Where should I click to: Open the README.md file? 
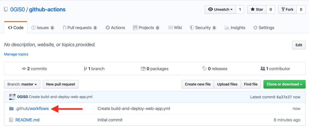pyautogui.click(x=27, y=120)
